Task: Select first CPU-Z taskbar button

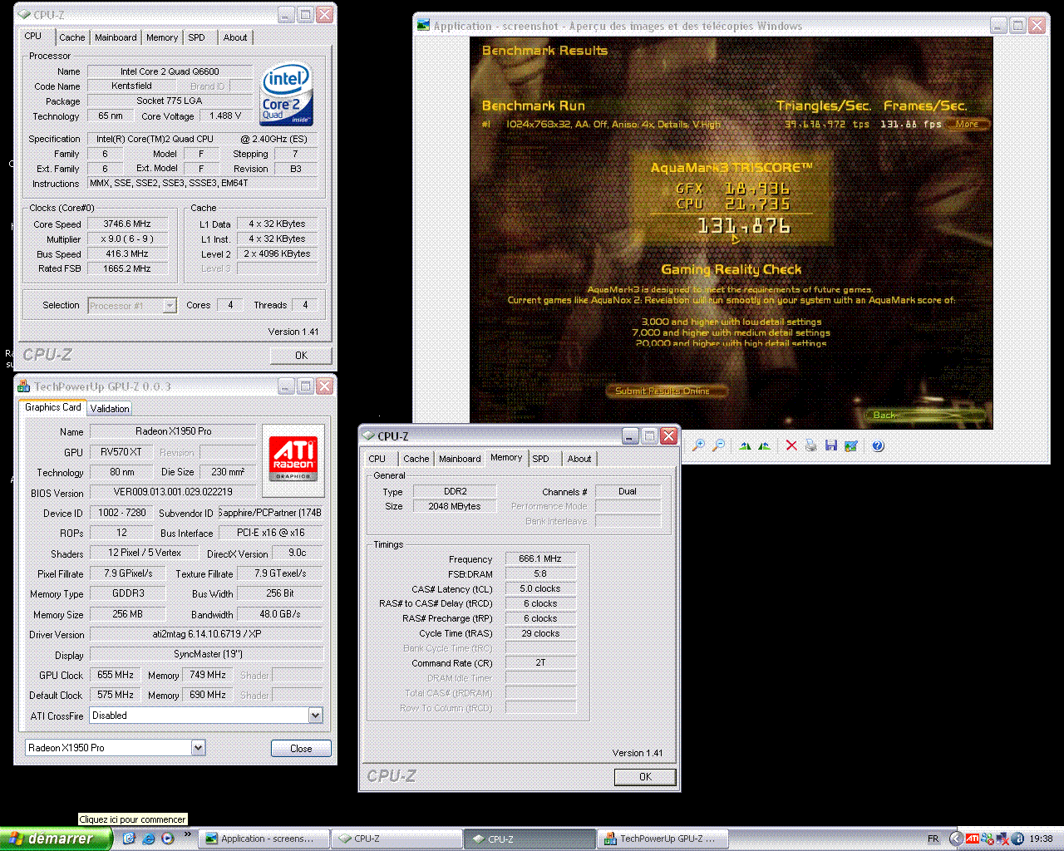Action: click(x=397, y=839)
